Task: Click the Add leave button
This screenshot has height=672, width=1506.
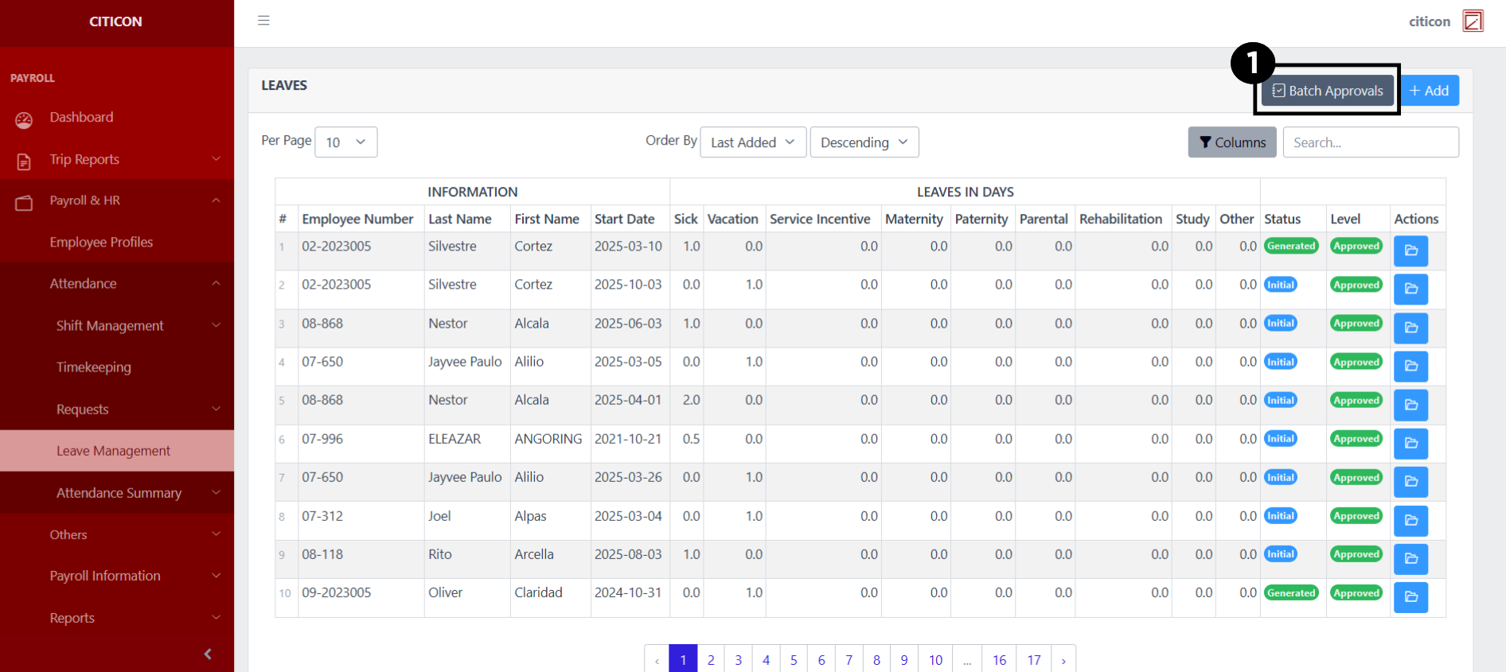Action: (x=1429, y=91)
